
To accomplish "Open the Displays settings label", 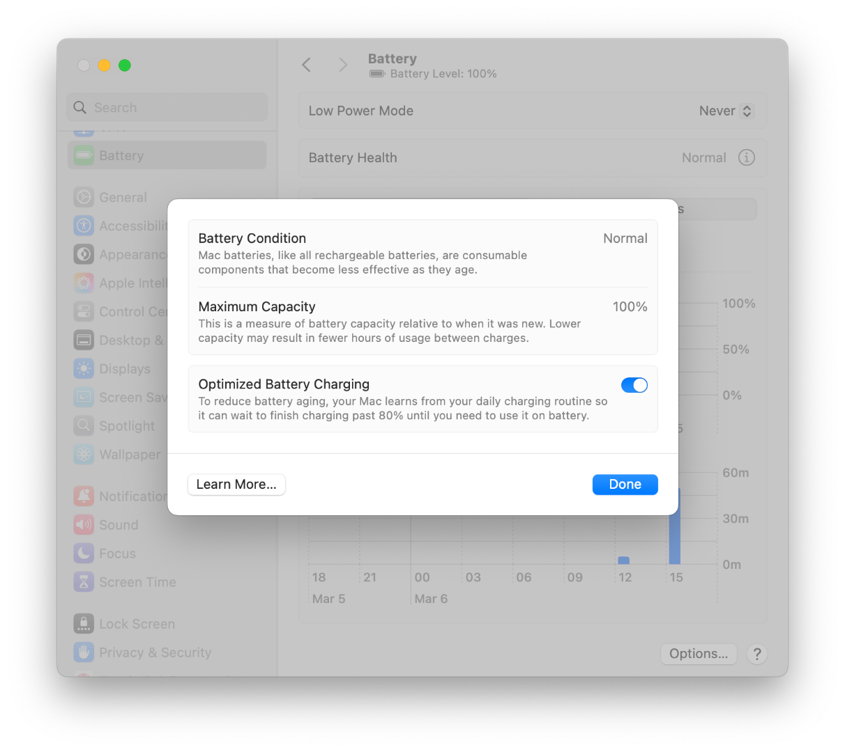I will coord(125,369).
